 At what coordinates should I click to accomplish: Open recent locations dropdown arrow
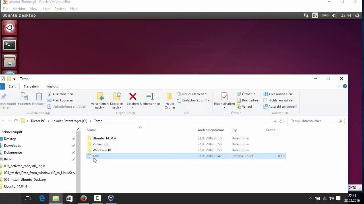pos(9,121)
